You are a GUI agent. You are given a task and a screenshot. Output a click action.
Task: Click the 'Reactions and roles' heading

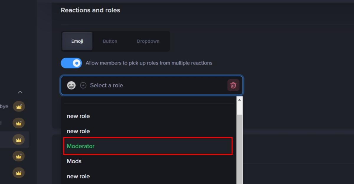click(x=90, y=10)
